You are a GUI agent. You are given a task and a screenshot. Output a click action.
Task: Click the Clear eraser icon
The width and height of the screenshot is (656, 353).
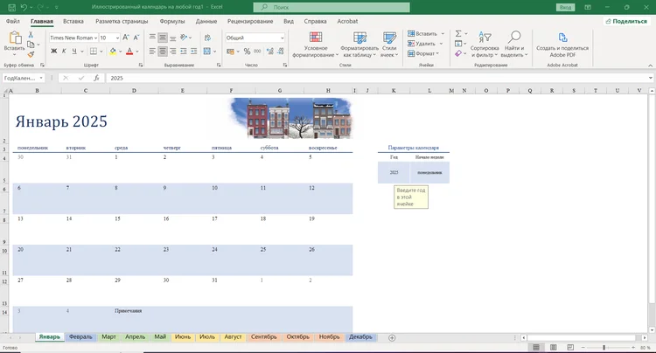pos(458,53)
